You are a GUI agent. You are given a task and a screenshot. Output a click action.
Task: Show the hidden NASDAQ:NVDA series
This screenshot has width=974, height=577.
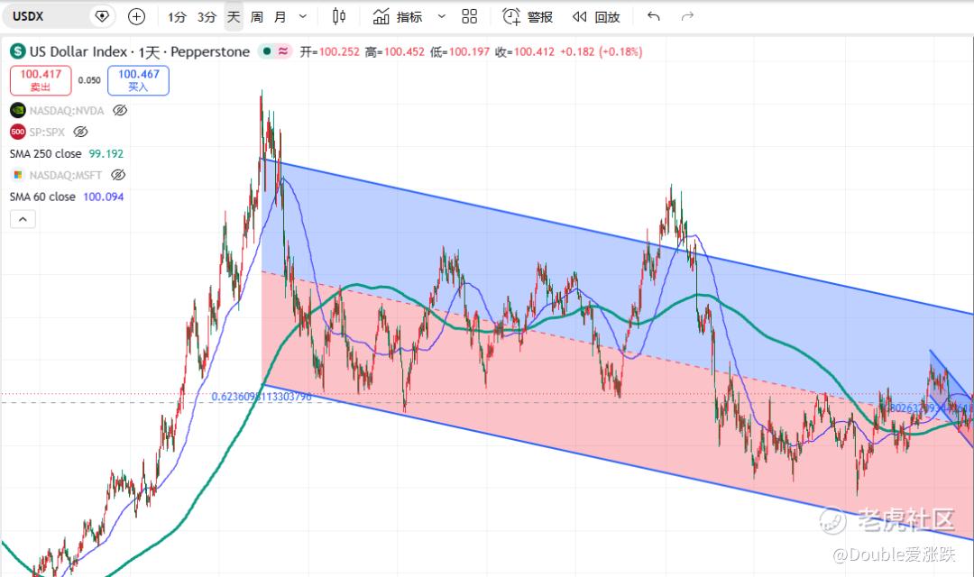click(120, 111)
